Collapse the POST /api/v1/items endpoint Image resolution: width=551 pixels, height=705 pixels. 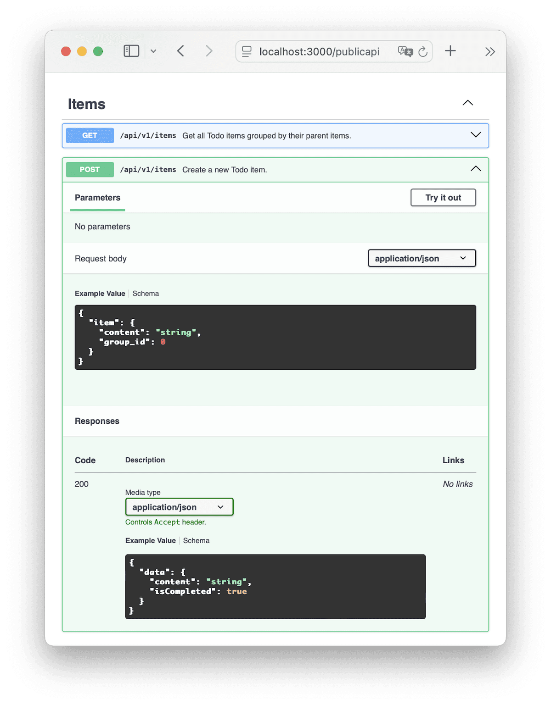[476, 169]
